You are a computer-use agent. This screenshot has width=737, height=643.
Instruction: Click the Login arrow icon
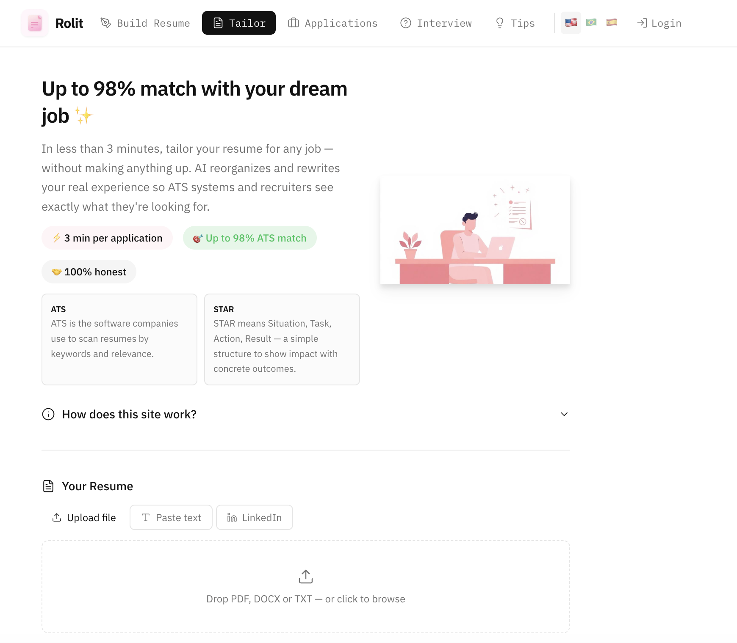642,23
